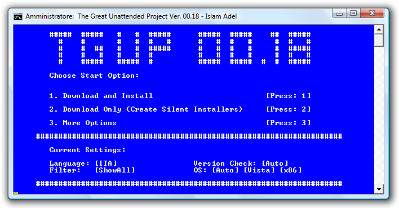Close the TGUP console window

point(372,13)
